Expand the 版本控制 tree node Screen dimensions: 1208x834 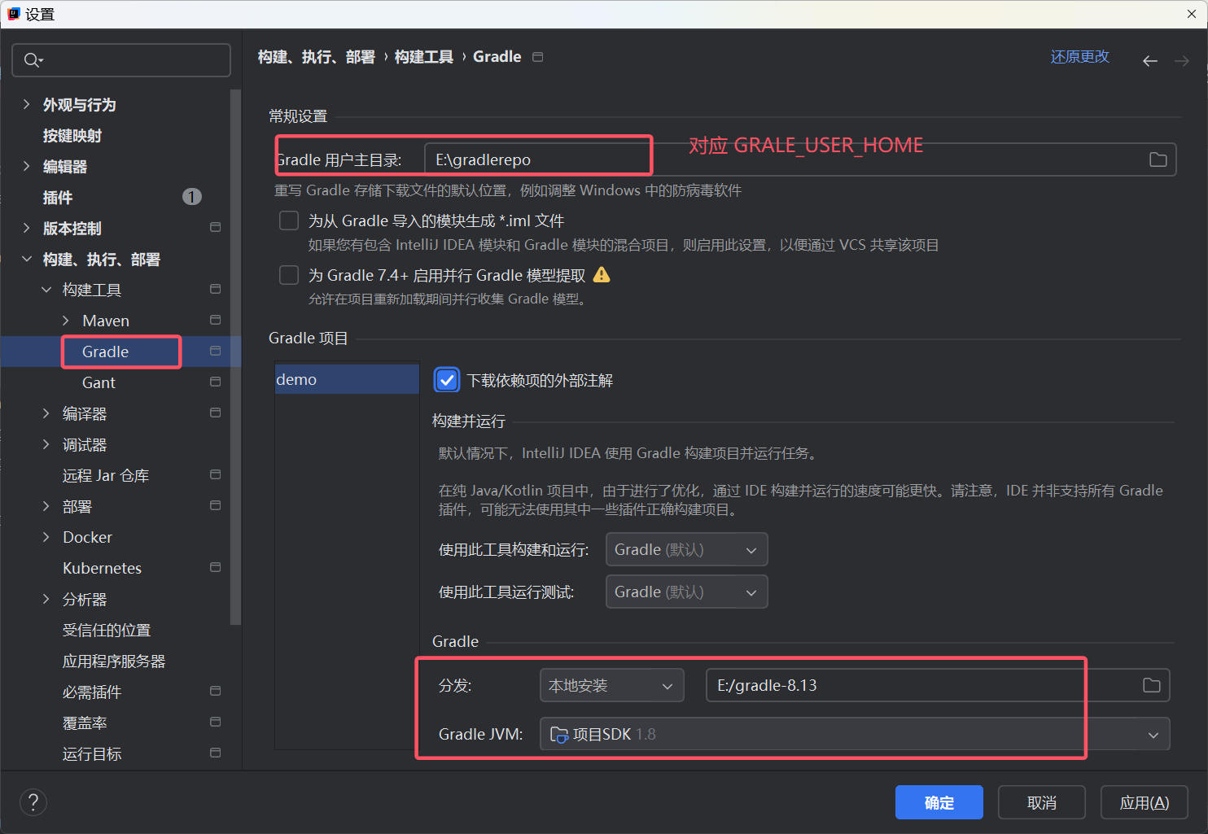pos(26,228)
